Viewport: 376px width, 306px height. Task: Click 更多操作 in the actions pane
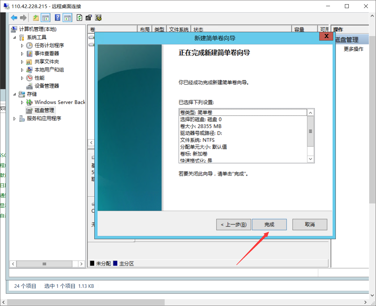pos(353,49)
